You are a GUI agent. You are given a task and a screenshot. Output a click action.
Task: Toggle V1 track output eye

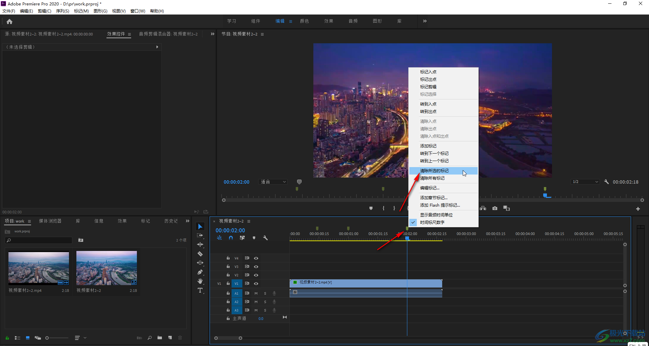pyautogui.click(x=256, y=283)
